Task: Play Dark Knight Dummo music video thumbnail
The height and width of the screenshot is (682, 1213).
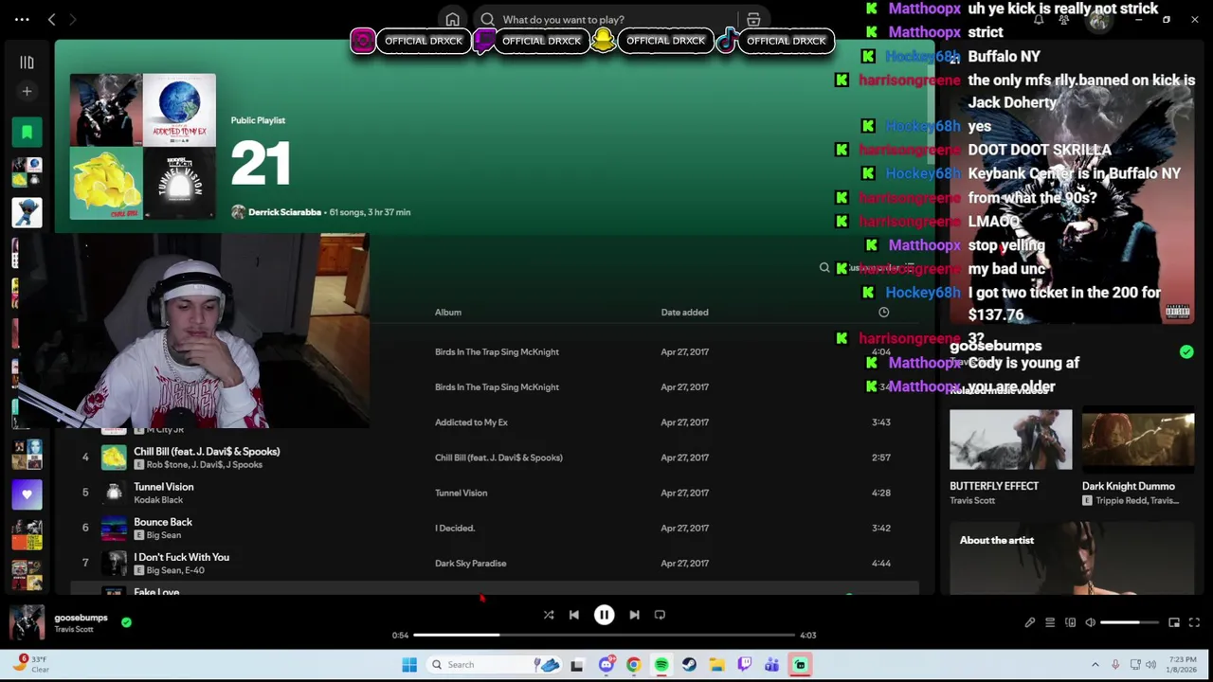Action: [1138, 440]
